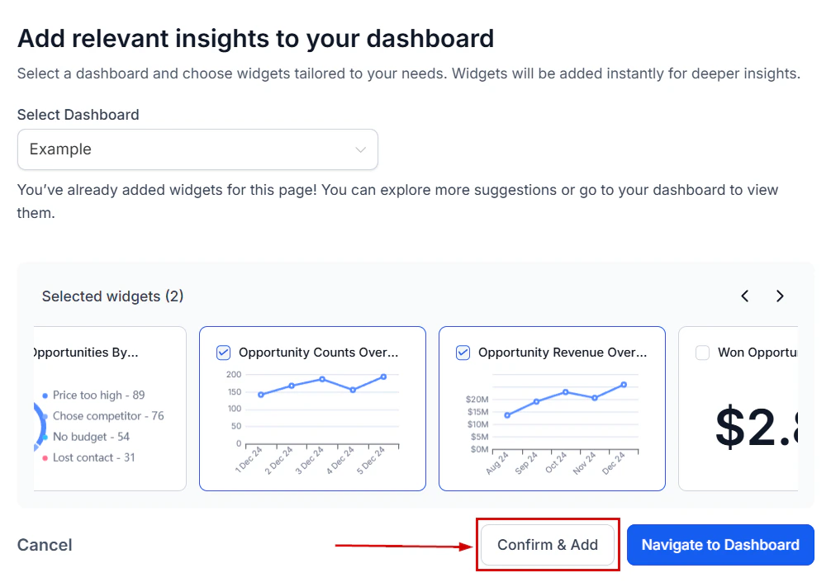This screenshot has width=831, height=587.
Task: Open the Select Dashboard dropdown
Action: (197, 149)
